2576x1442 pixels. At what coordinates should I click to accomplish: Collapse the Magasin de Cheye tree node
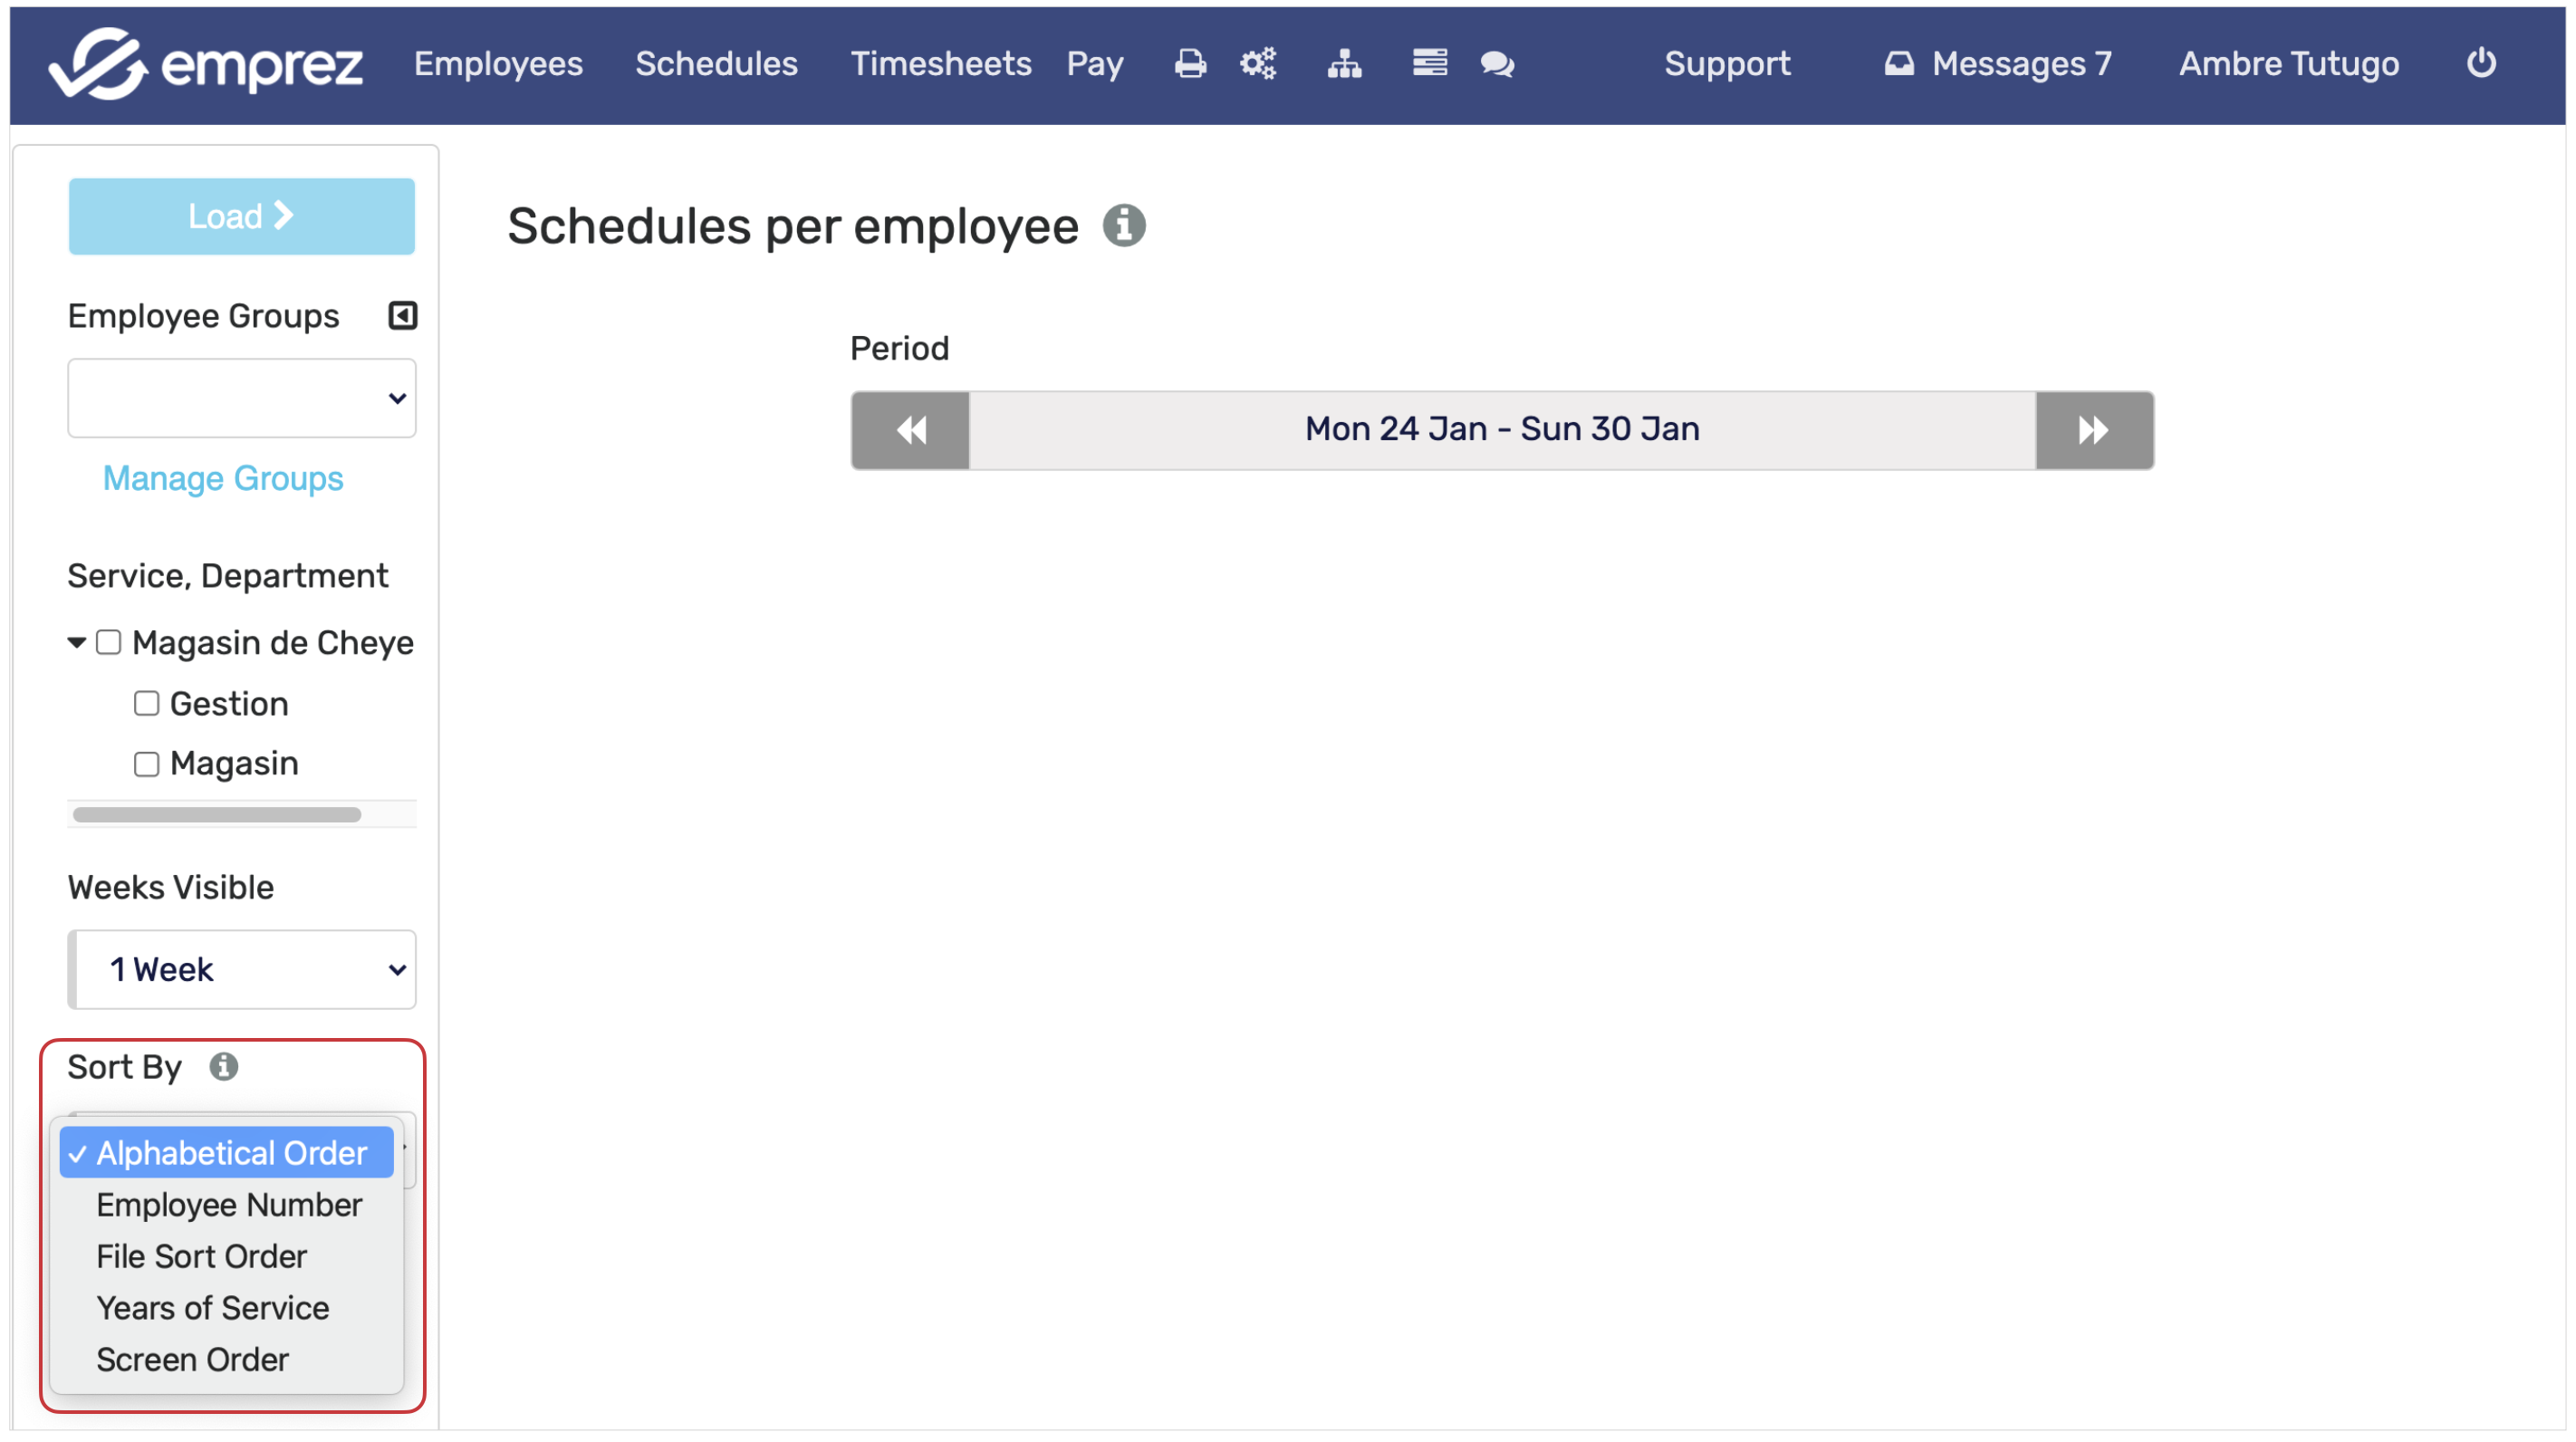click(76, 643)
